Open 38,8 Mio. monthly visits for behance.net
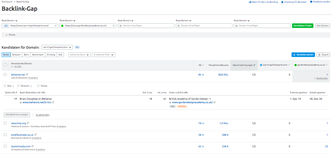This screenshot has width=332, height=154. (x=223, y=74)
